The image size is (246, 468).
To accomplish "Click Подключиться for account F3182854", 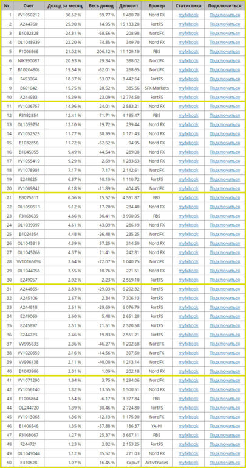I will pos(225,115).
